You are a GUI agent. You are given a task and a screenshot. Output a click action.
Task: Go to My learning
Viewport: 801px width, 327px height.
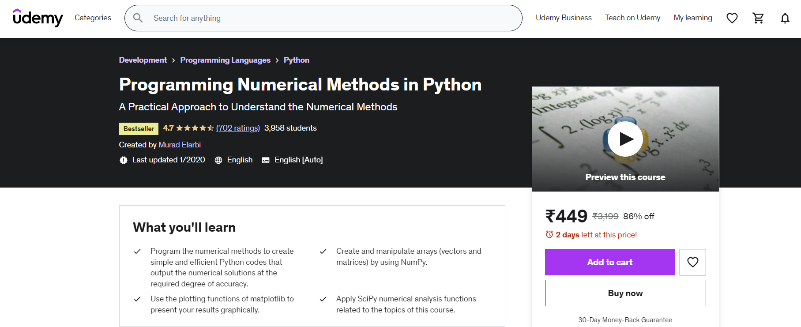click(x=693, y=18)
